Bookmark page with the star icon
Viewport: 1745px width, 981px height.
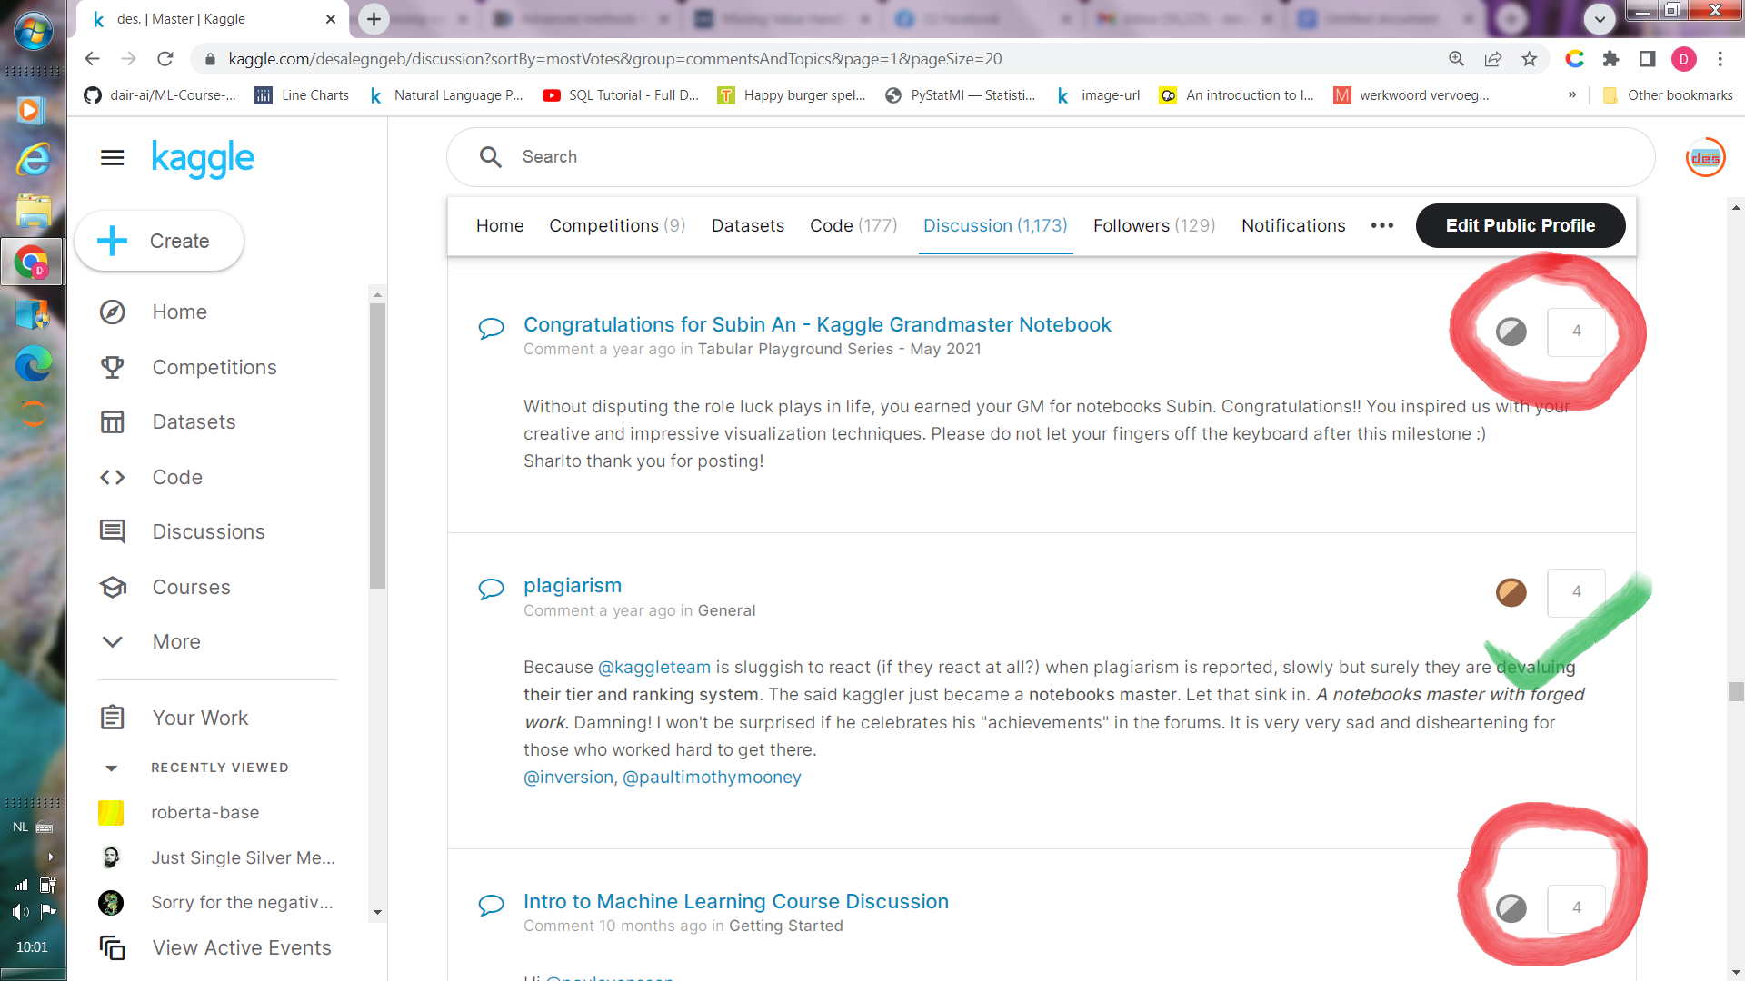1530,59
